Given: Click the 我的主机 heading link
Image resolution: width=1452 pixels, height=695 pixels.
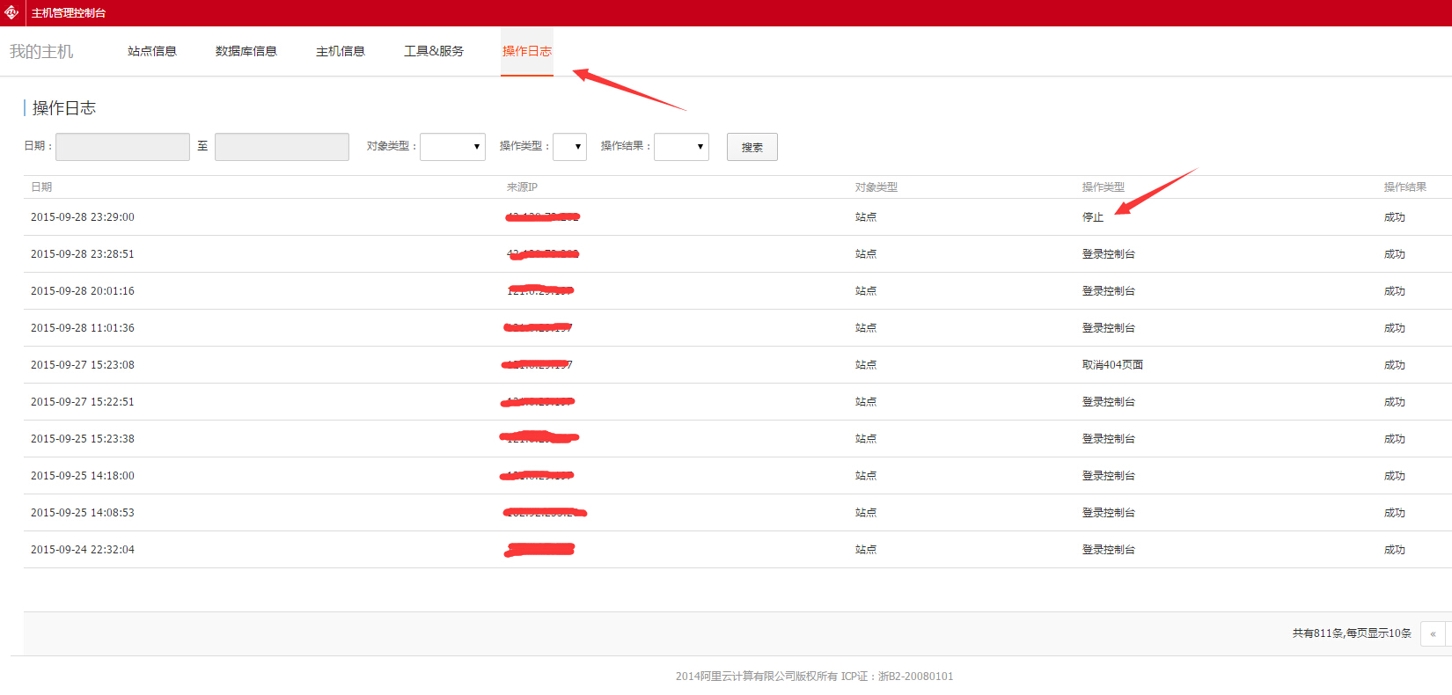Looking at the screenshot, I should tap(41, 52).
